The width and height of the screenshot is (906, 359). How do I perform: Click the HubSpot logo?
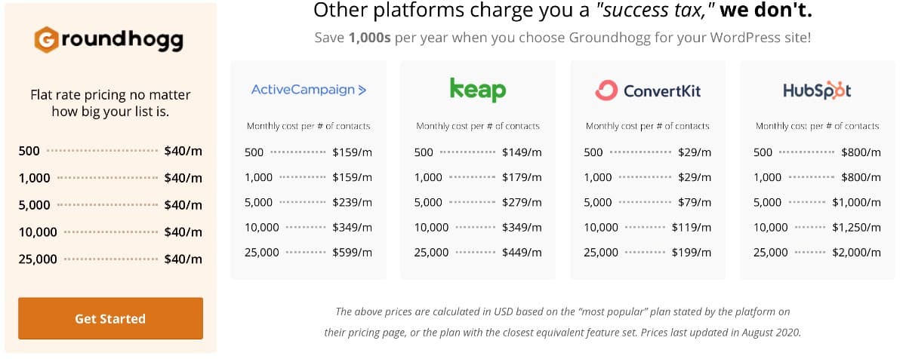[x=817, y=91]
